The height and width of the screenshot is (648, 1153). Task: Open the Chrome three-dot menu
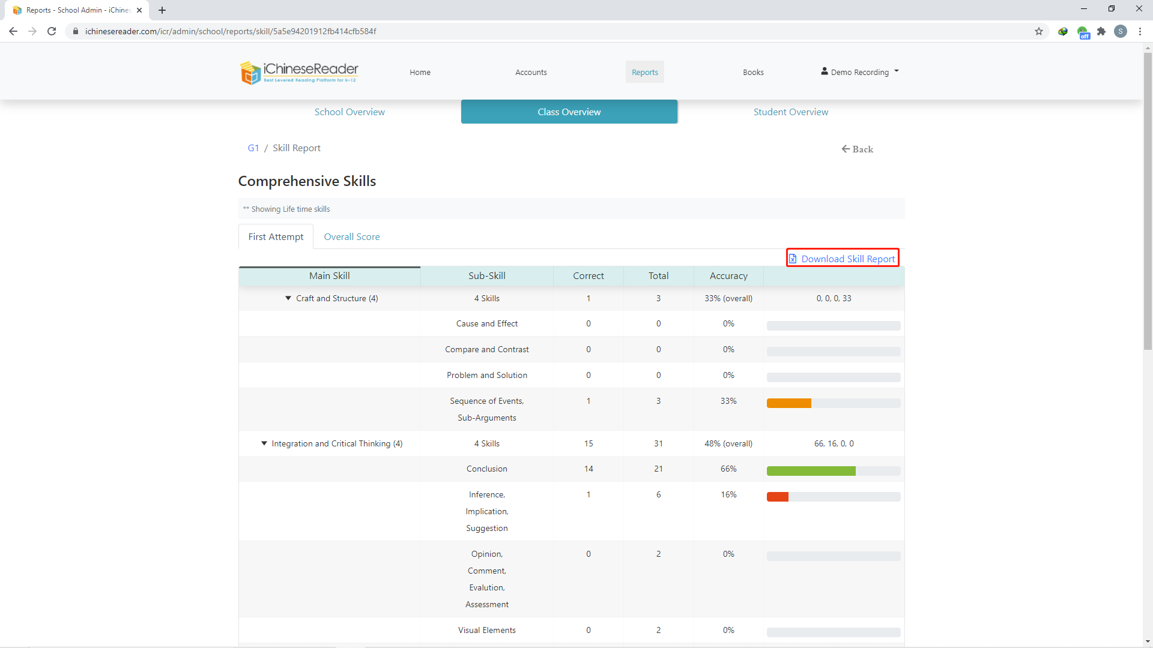1139,31
